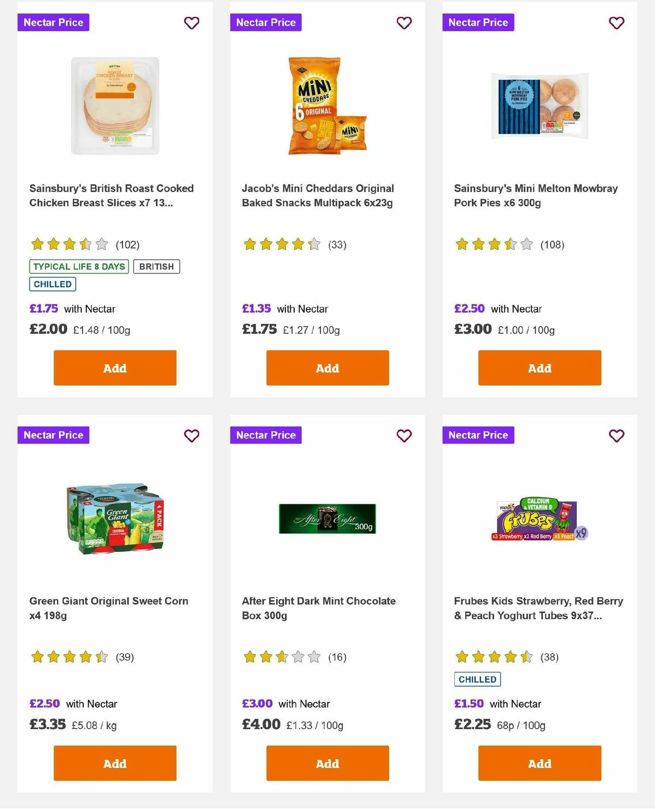Click the BRITISH tag under chicken slices

click(x=156, y=266)
